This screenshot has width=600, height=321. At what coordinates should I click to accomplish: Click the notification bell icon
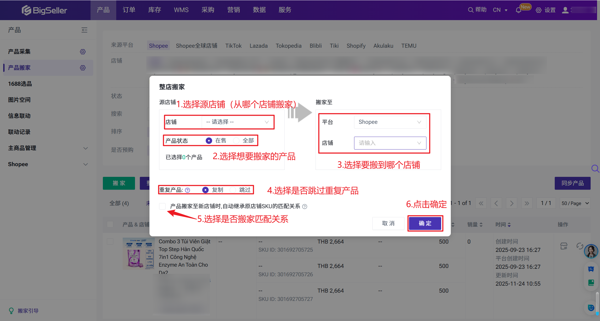click(518, 10)
